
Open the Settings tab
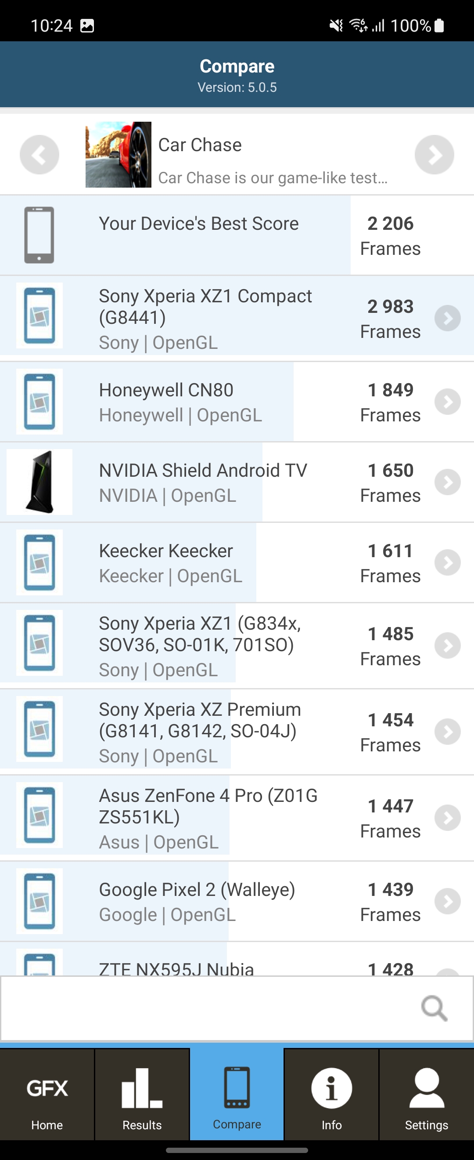point(426,1099)
